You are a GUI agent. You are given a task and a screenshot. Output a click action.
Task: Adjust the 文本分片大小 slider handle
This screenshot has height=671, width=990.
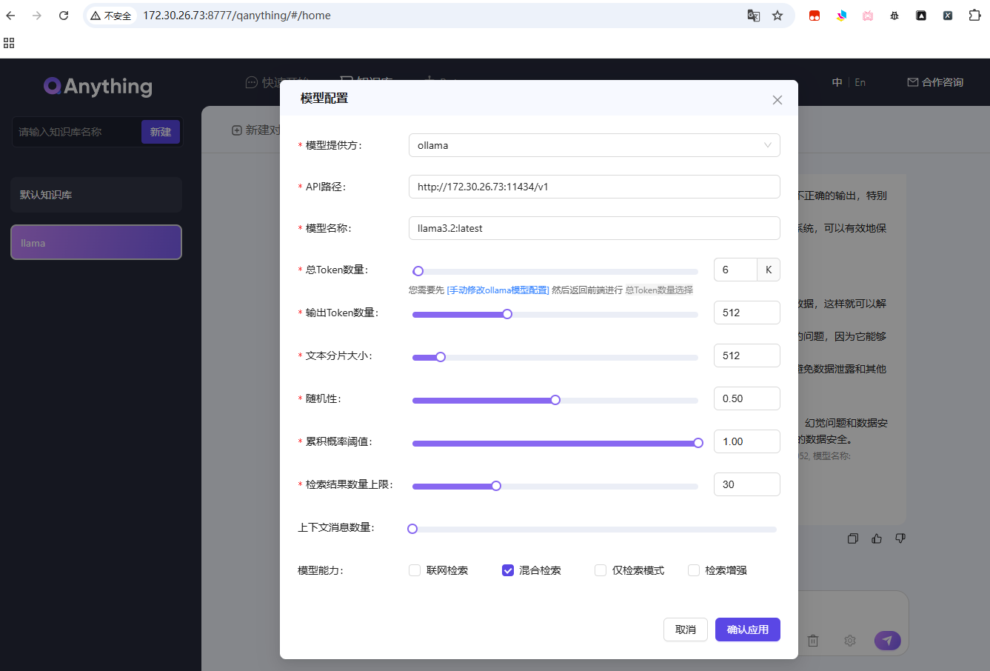(441, 357)
